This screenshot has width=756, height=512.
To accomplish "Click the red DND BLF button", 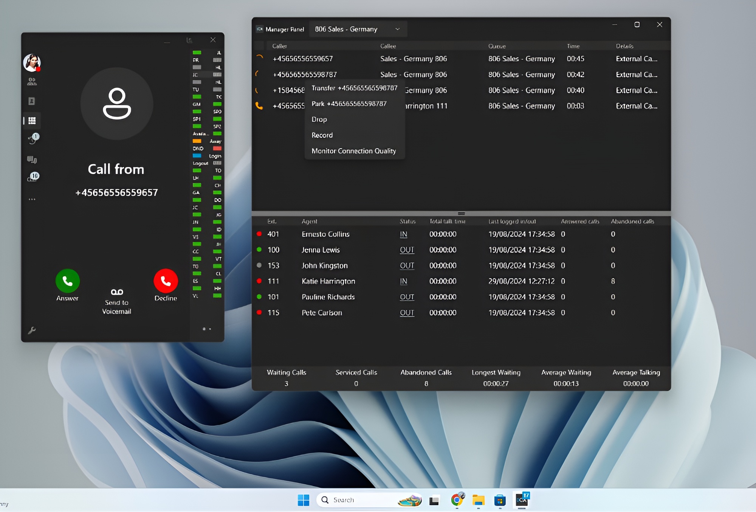I will pyautogui.click(x=217, y=149).
